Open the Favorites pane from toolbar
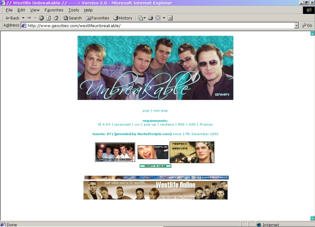This screenshot has height=227, width=315. click(x=97, y=18)
